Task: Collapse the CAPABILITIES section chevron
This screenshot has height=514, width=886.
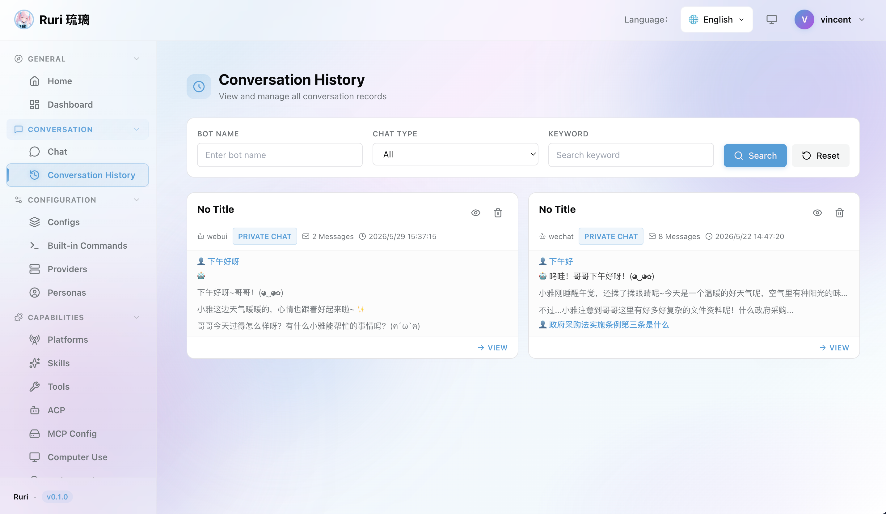Action: click(x=137, y=317)
